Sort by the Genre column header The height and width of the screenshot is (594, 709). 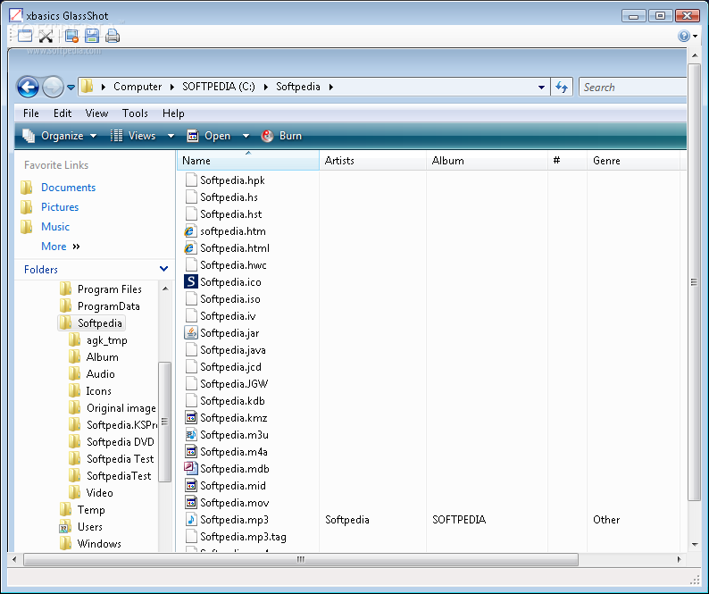pyautogui.click(x=633, y=161)
